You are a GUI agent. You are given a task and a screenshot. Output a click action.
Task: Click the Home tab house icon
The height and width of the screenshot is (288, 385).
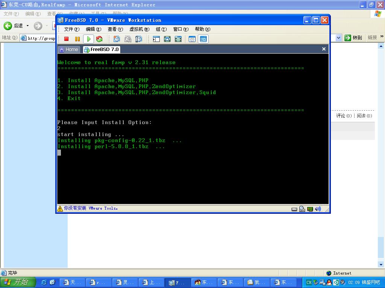click(62, 50)
